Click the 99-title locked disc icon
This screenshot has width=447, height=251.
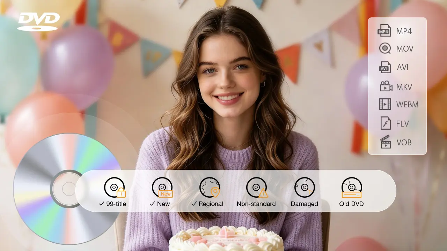(x=115, y=188)
